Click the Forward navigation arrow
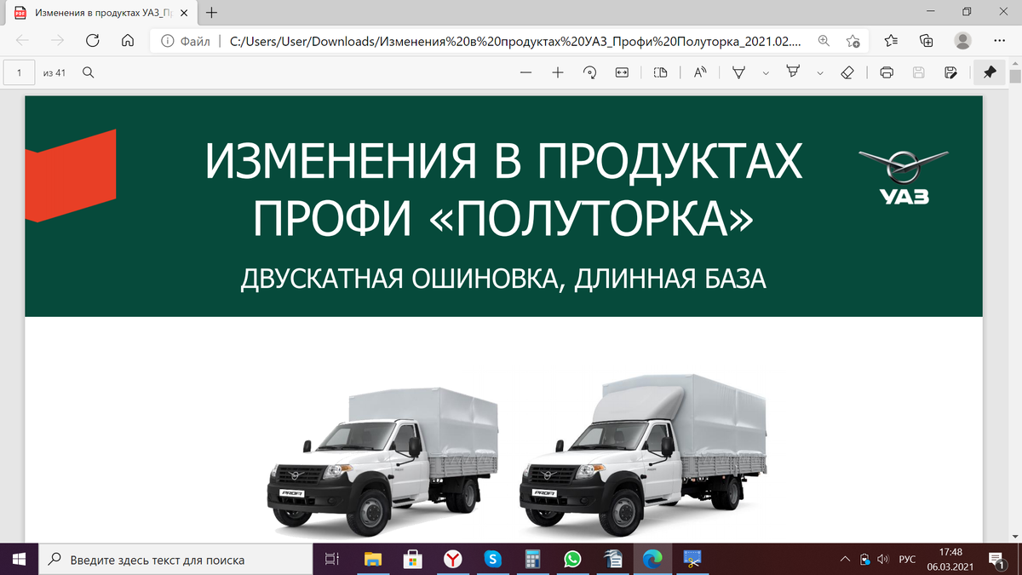This screenshot has width=1022, height=575. pyautogui.click(x=58, y=40)
